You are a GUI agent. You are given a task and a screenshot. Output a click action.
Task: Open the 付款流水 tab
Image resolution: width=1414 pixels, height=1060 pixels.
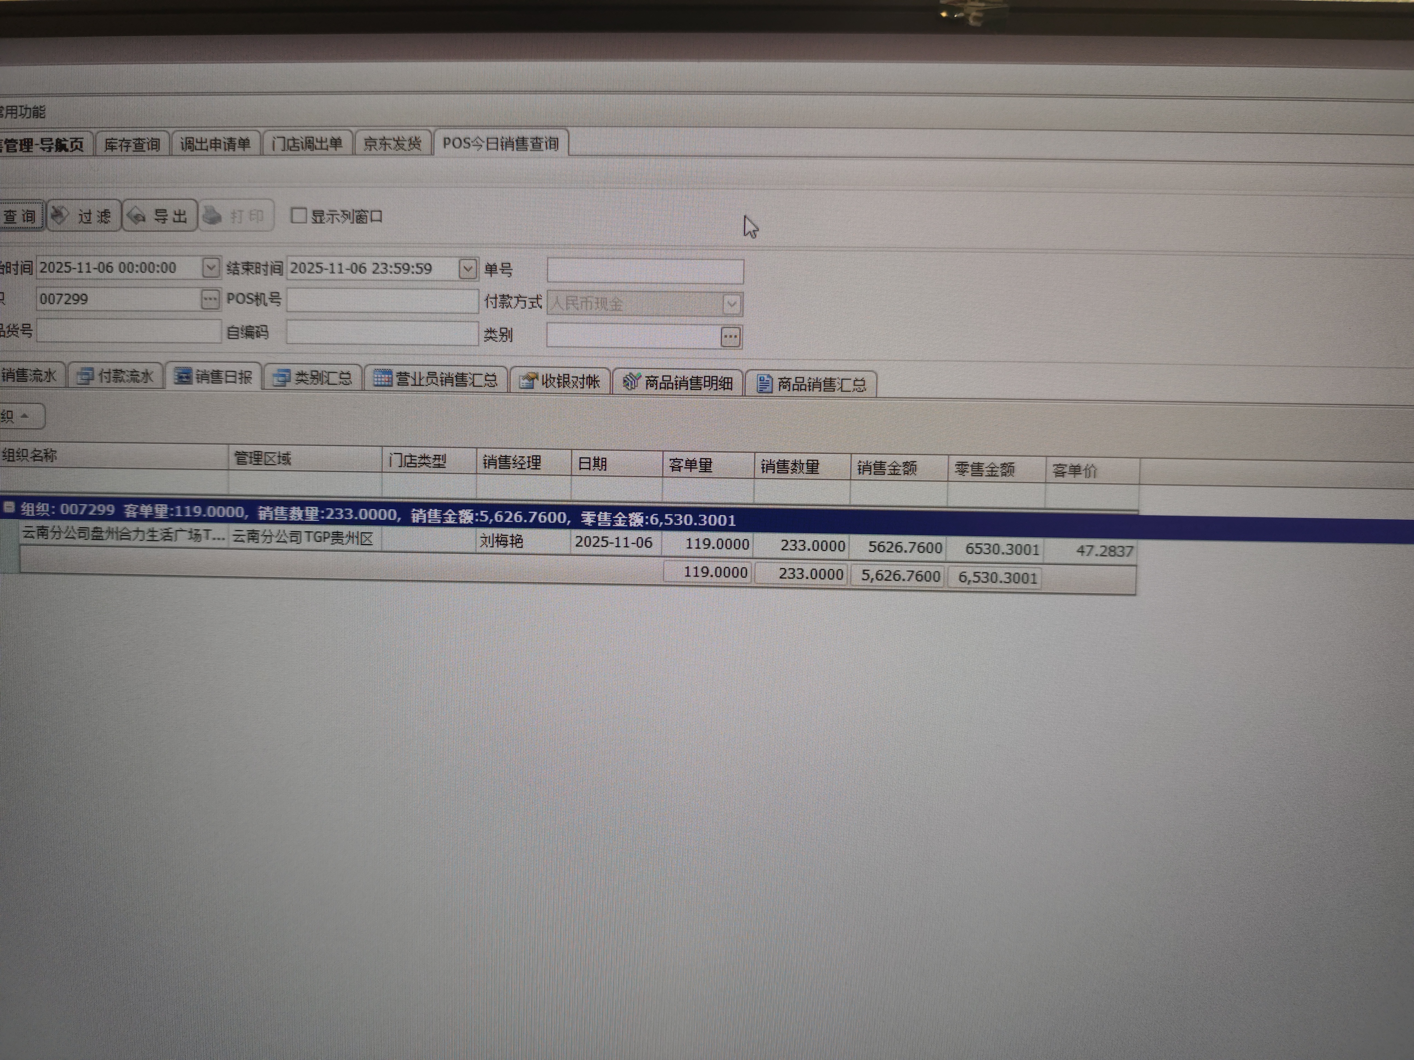coord(116,376)
